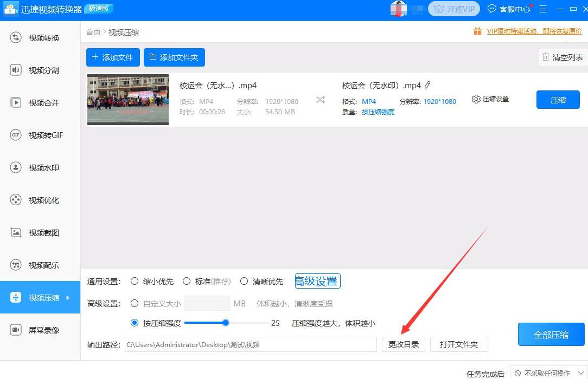The image size is (588, 379).
Task: Open 视频截图 tool
Action: [40, 233]
